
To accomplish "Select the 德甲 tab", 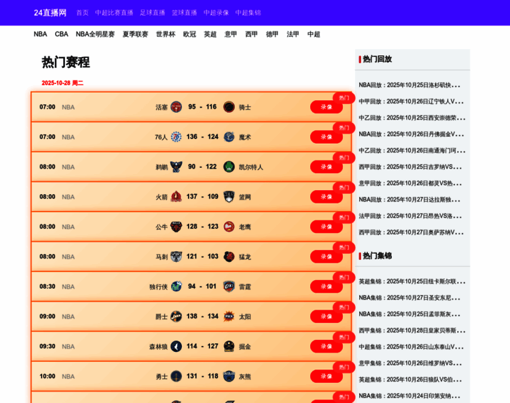I will [x=272, y=34].
